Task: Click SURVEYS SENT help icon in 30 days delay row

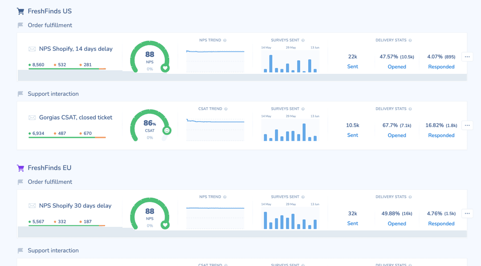Action: (x=303, y=197)
